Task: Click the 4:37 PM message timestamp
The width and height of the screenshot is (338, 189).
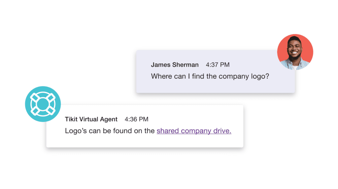Action: point(218,65)
